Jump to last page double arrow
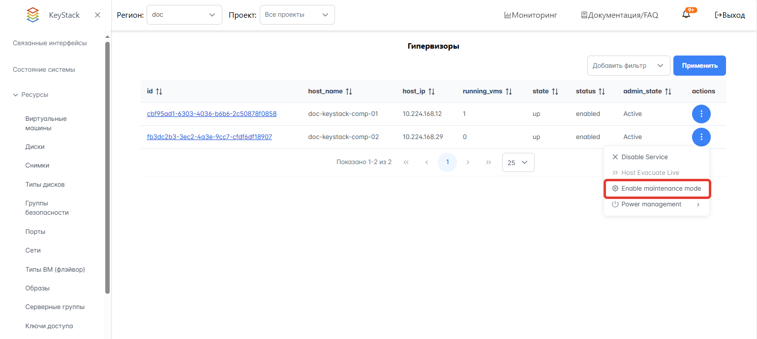This screenshot has height=339, width=757. [488, 162]
